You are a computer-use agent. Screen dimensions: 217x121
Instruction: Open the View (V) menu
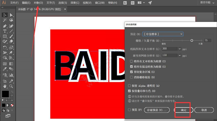(x=87, y=3)
